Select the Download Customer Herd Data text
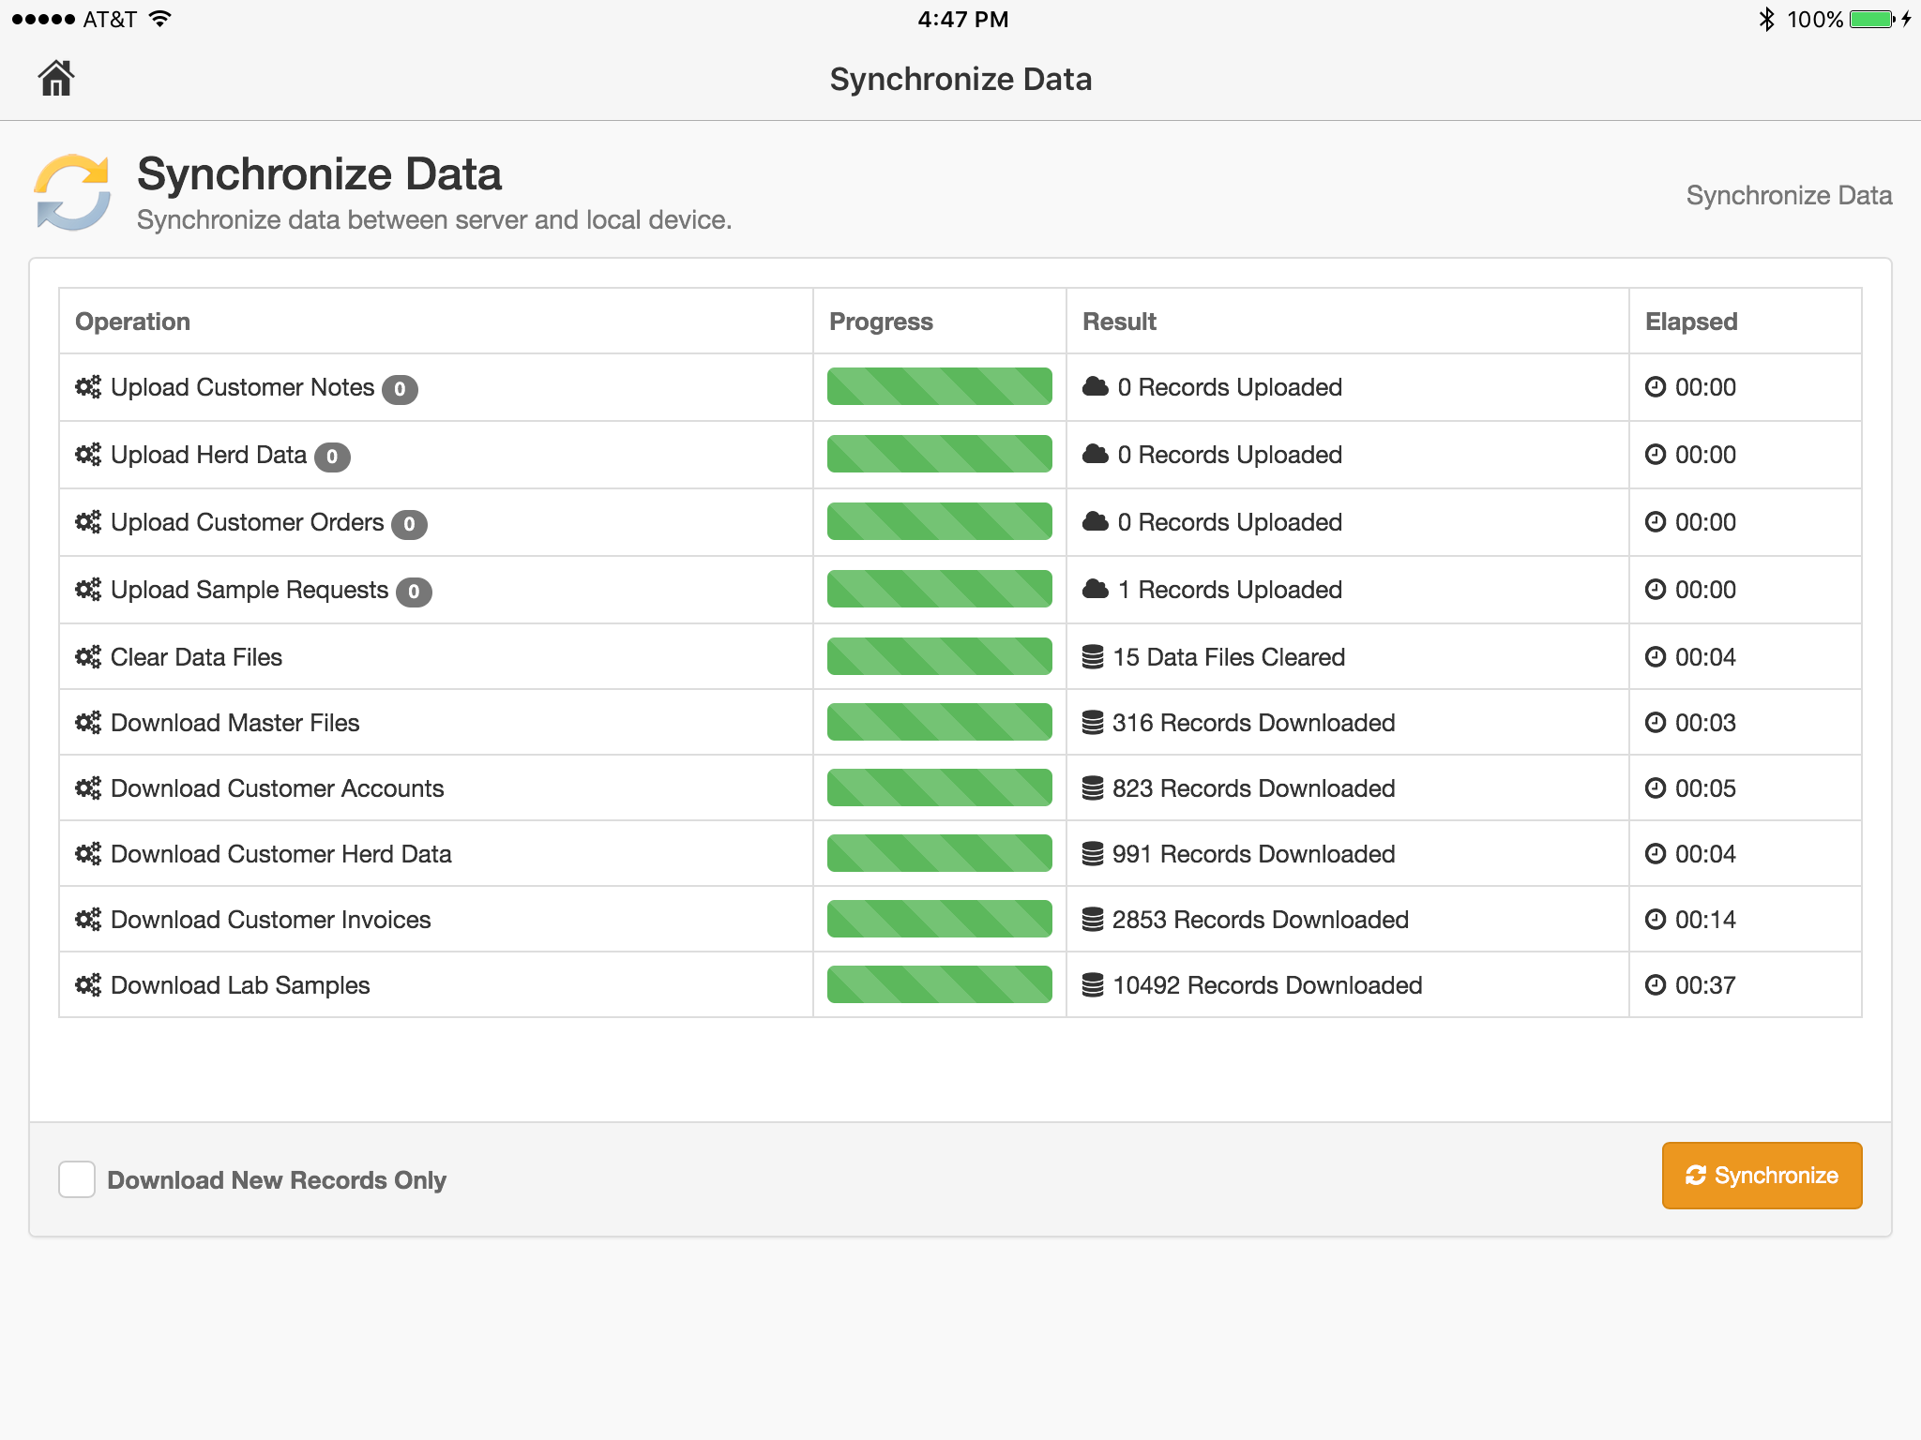1921x1440 pixels. pyautogui.click(x=280, y=854)
